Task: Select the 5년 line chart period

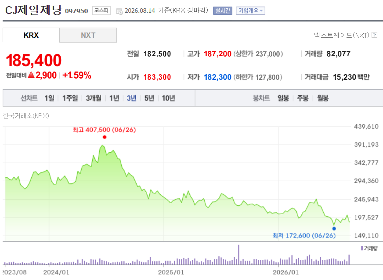Action: tap(149, 98)
